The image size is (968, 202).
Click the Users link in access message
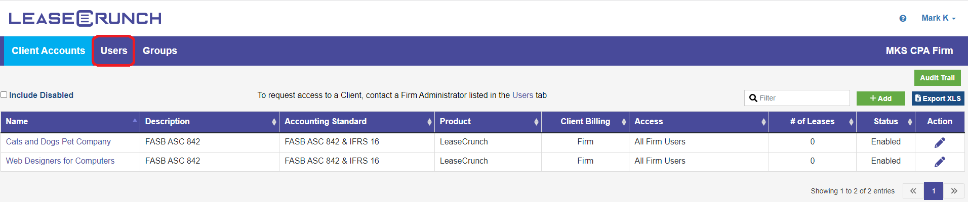522,95
